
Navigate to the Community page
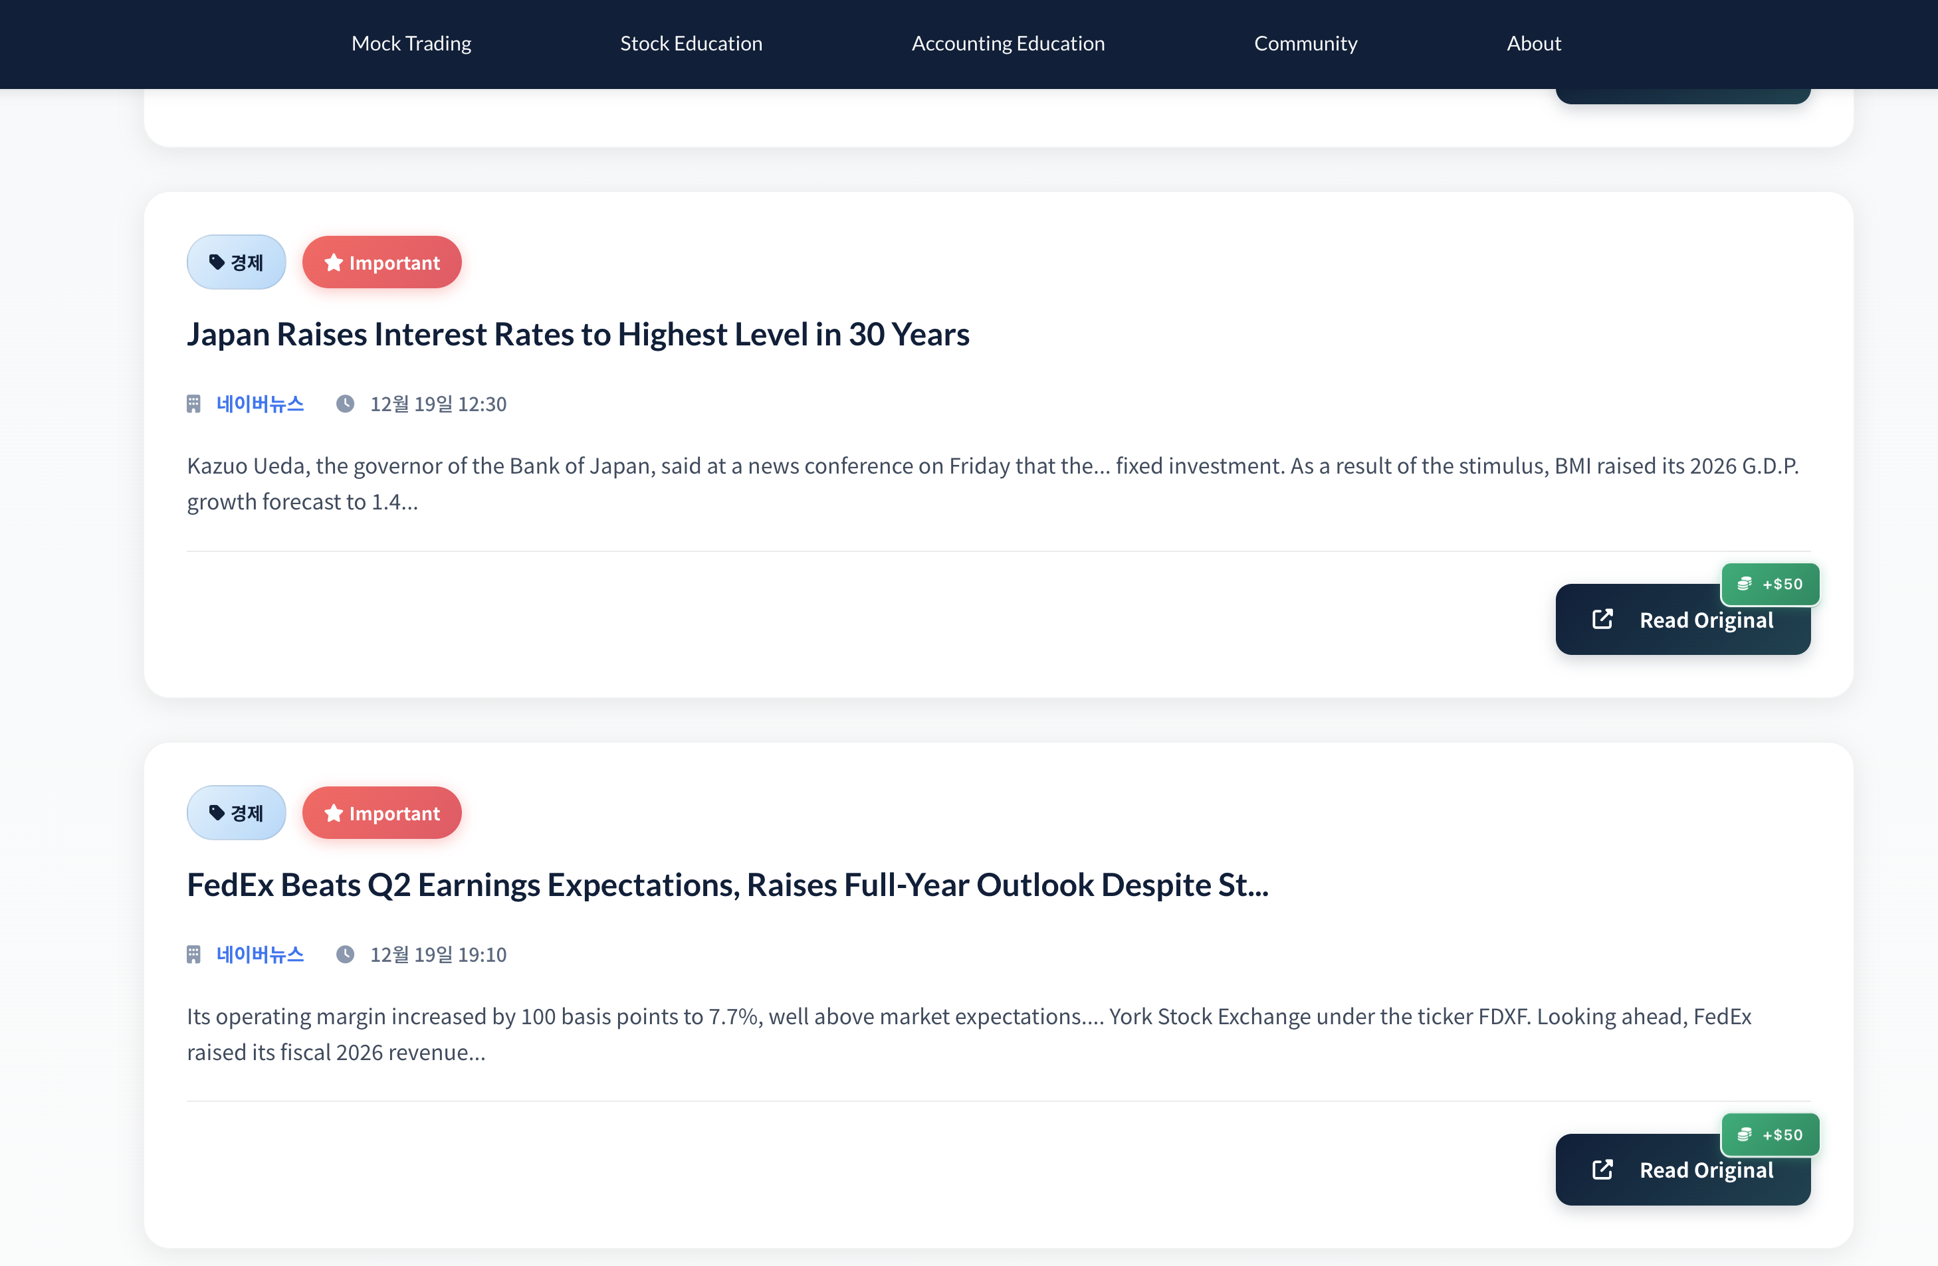[1305, 43]
